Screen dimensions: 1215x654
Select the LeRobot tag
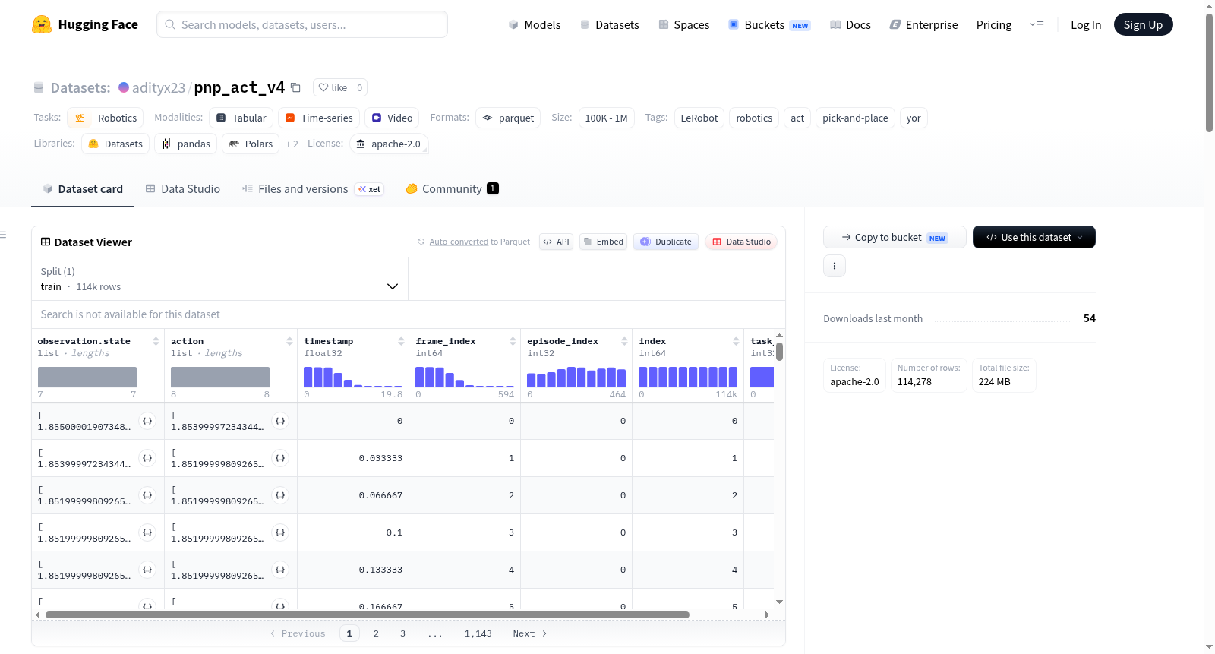[699, 118]
